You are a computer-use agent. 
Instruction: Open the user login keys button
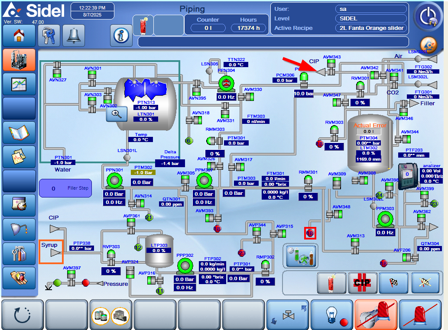pos(49,36)
